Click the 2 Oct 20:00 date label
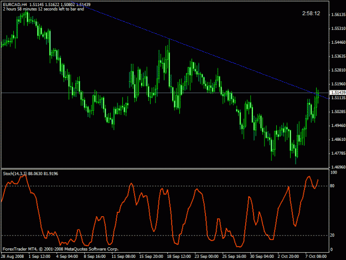Screen dimensions: 346x260 click(x=288, y=257)
